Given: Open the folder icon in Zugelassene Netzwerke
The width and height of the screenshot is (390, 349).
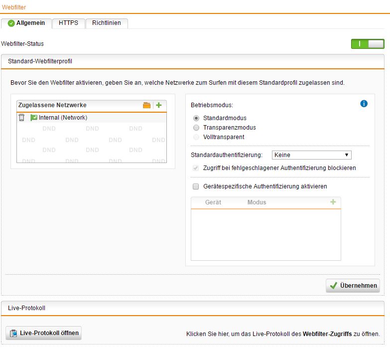Looking at the screenshot, I should (x=147, y=105).
